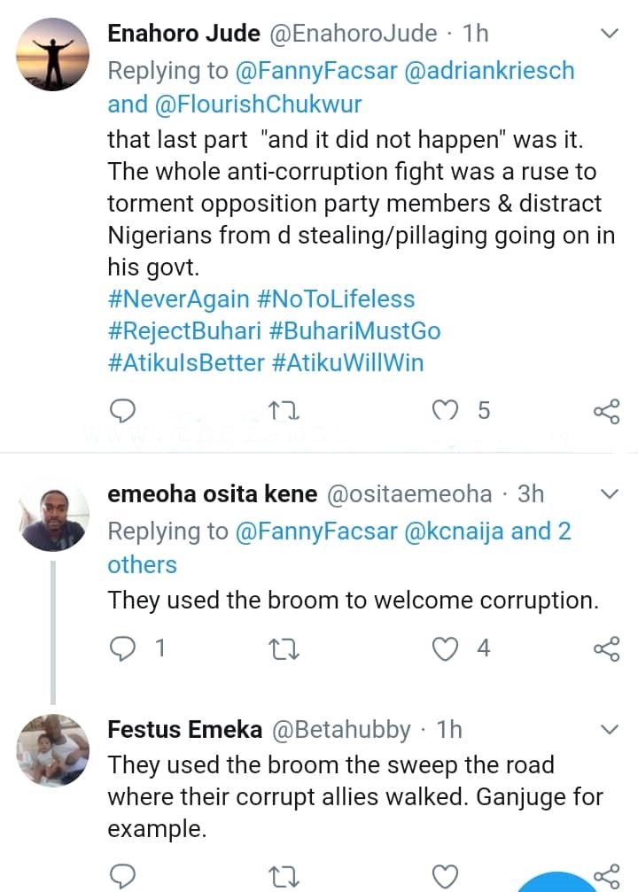638x892 pixels.
Task: Expand options menu for emeoha osita kene's tweet
Action: pyautogui.click(x=610, y=493)
